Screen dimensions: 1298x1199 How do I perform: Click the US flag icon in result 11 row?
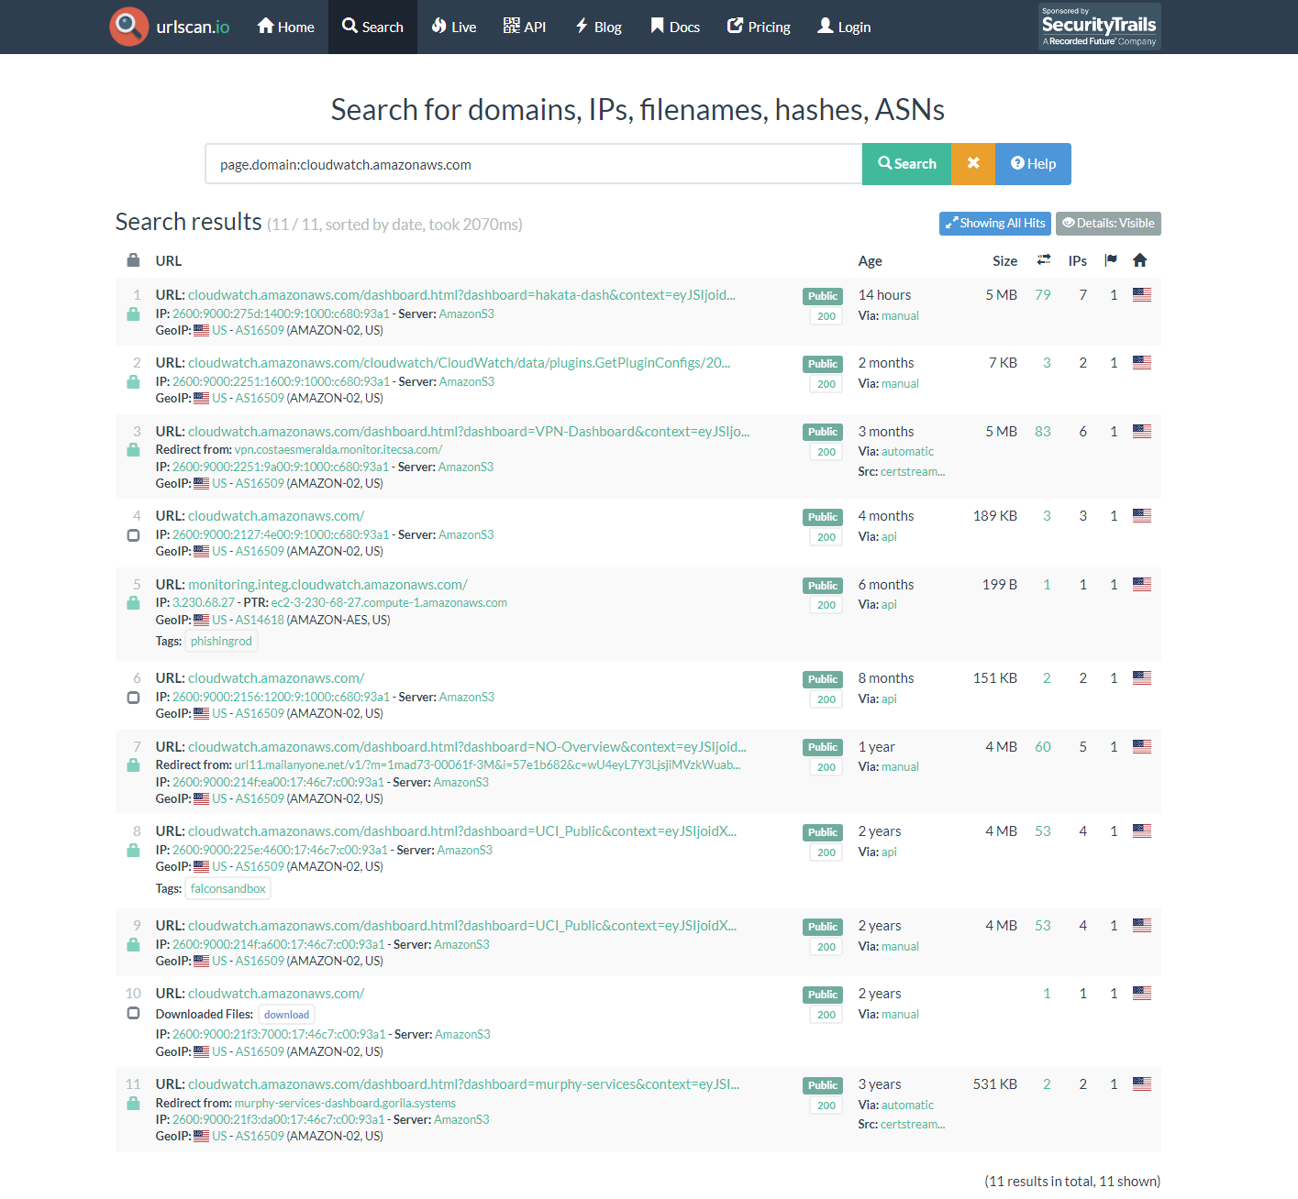[1142, 1084]
